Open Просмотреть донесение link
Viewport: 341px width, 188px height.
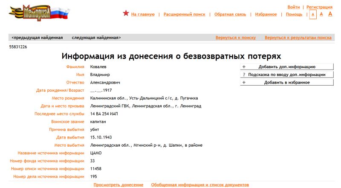(x=118, y=185)
